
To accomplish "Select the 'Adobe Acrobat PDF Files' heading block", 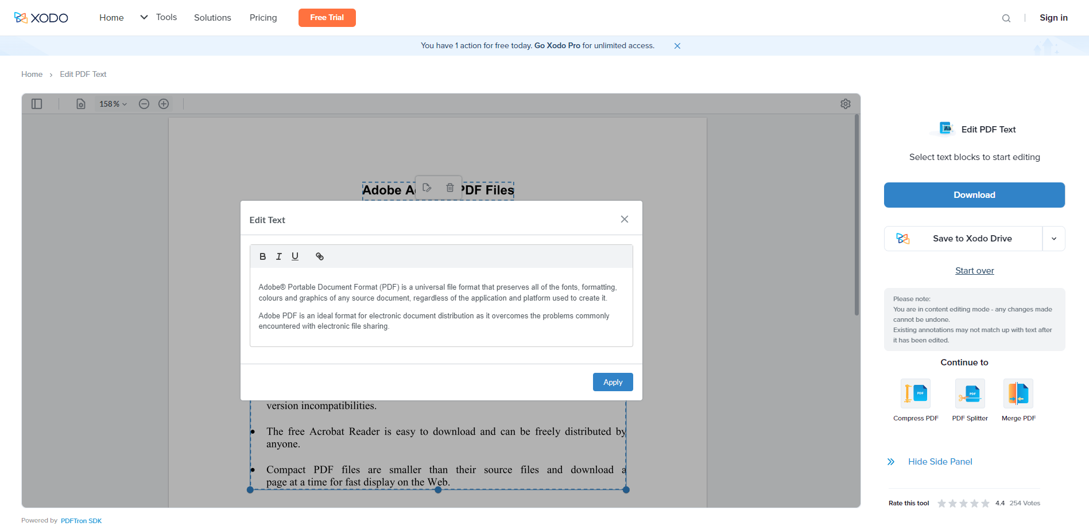I will pyautogui.click(x=438, y=190).
